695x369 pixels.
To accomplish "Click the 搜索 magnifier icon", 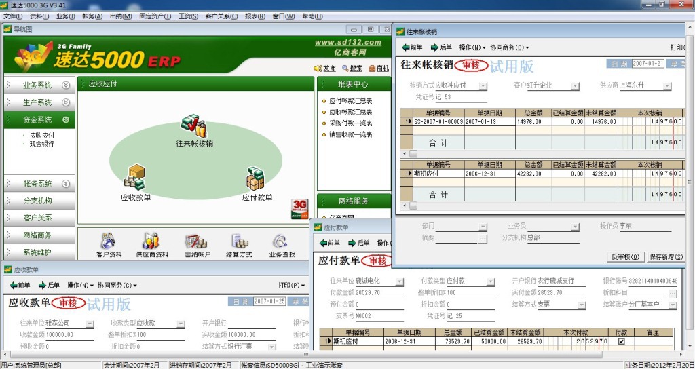I will pyautogui.click(x=345, y=69).
